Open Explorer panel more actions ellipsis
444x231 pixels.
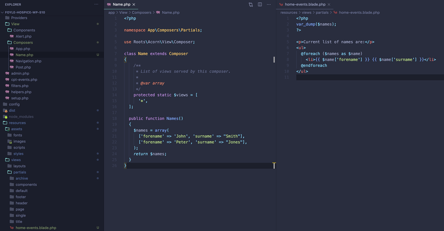tap(96, 4)
